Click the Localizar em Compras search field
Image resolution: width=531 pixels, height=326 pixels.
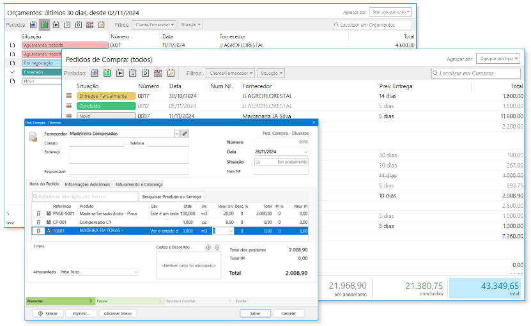click(x=476, y=74)
